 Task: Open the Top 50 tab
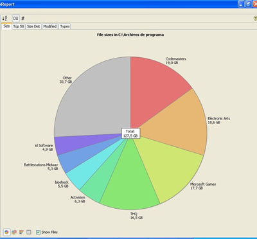coord(19,26)
